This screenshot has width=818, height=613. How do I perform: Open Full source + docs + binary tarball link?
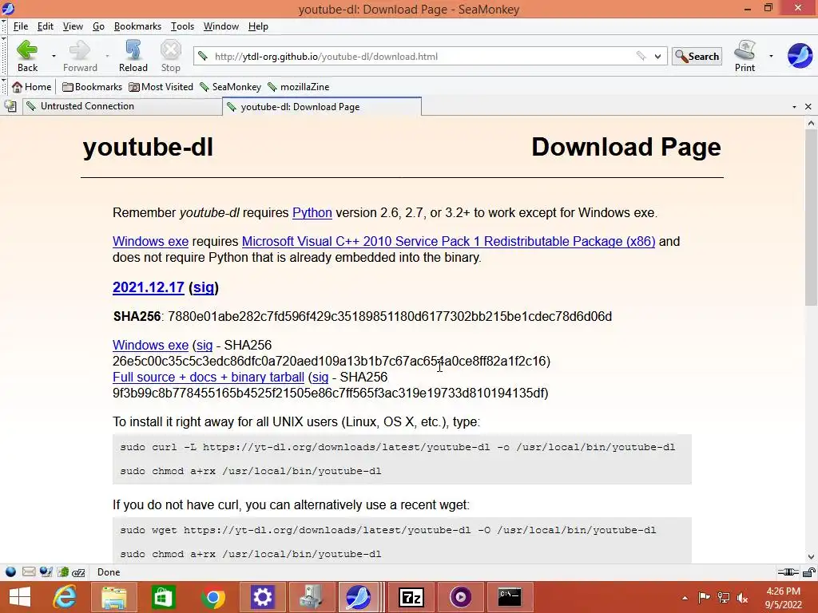tap(208, 377)
